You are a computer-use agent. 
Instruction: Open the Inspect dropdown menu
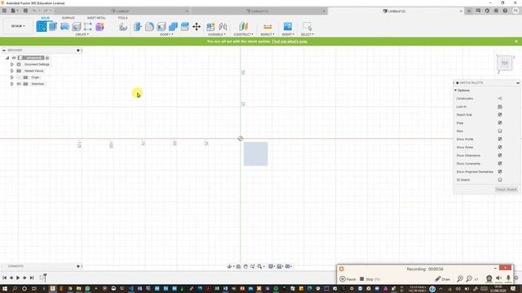tap(268, 34)
